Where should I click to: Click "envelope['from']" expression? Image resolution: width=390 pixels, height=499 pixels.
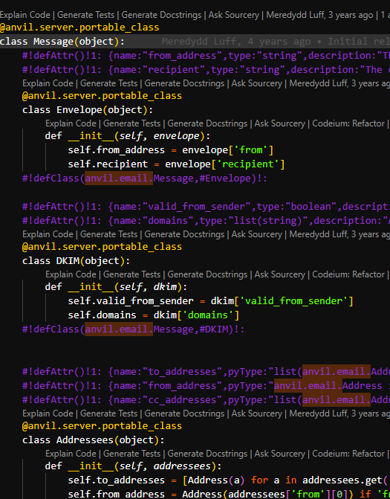(x=227, y=150)
